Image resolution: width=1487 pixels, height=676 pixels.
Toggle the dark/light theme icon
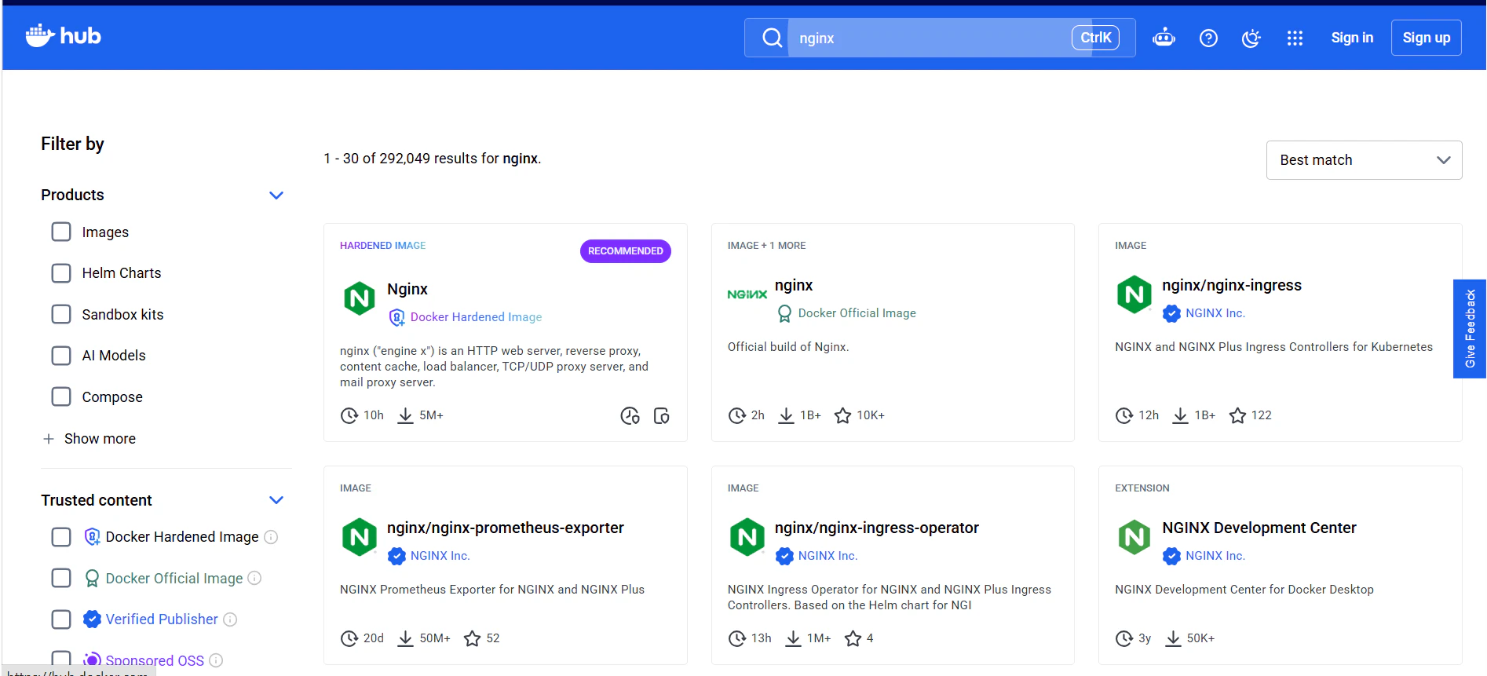pos(1251,38)
